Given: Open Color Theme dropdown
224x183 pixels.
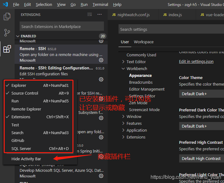Looking at the screenshot, I should pos(201,94).
